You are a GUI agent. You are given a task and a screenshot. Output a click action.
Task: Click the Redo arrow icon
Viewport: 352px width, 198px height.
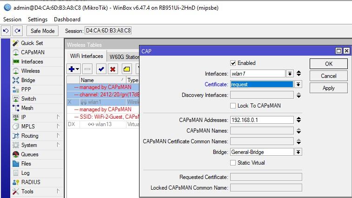(18, 31)
